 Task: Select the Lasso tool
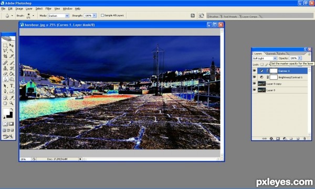5,50
